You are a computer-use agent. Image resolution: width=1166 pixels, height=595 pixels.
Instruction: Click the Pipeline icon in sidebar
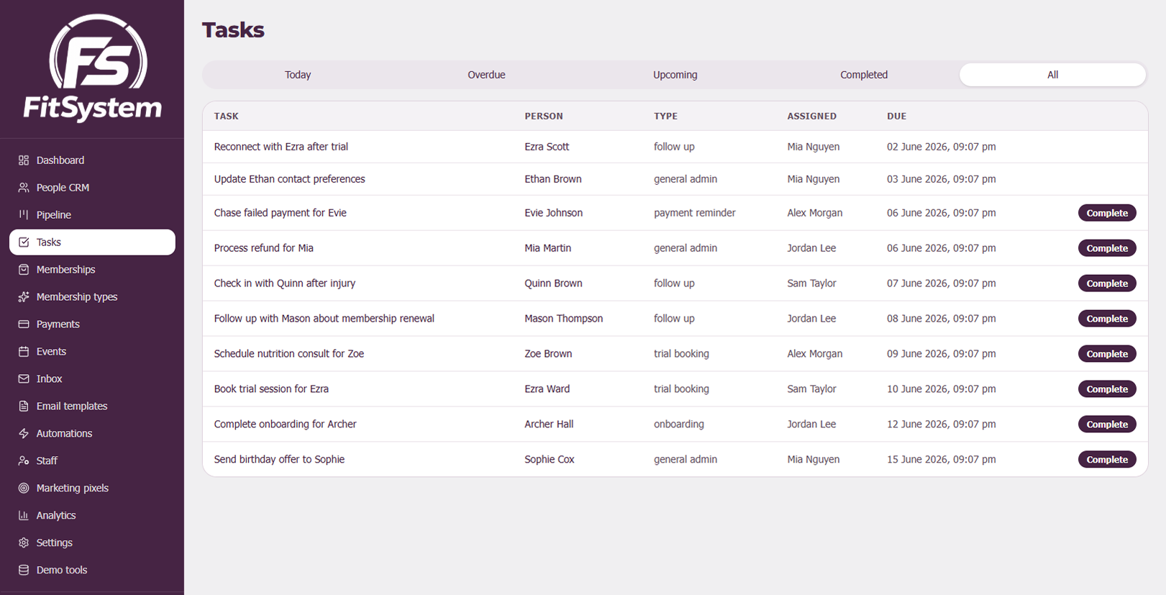coord(24,215)
